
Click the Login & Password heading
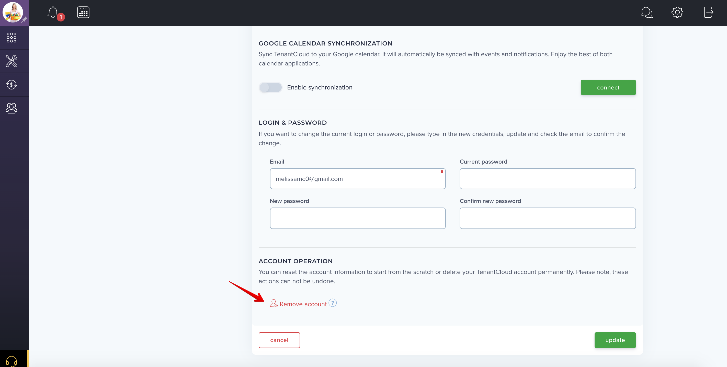pyautogui.click(x=293, y=123)
